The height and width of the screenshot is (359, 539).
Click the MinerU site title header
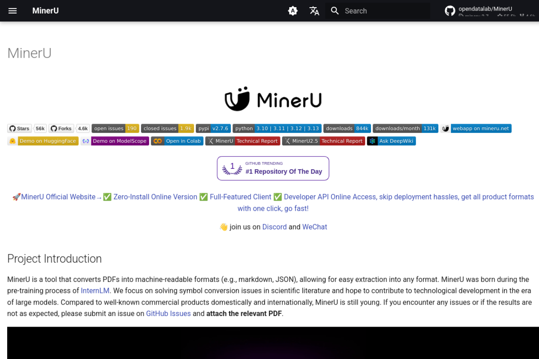(x=45, y=11)
